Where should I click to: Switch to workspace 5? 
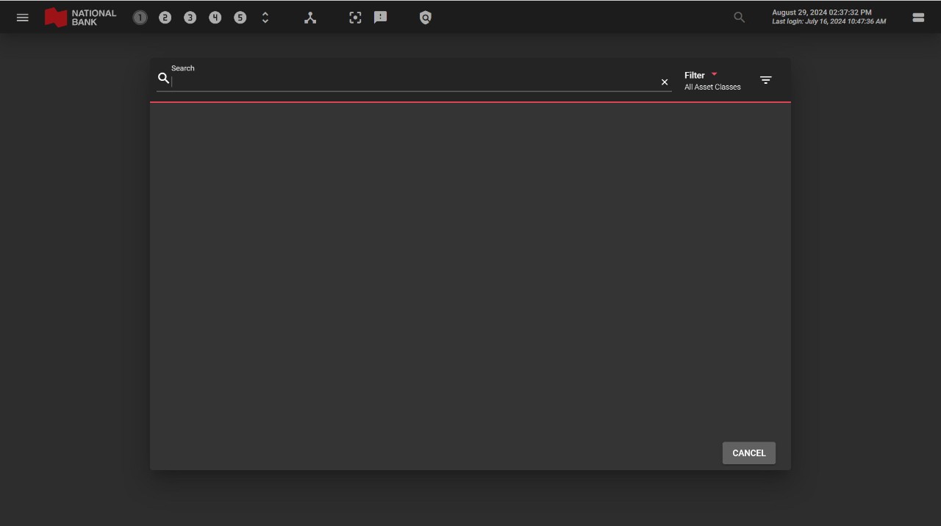[240, 18]
